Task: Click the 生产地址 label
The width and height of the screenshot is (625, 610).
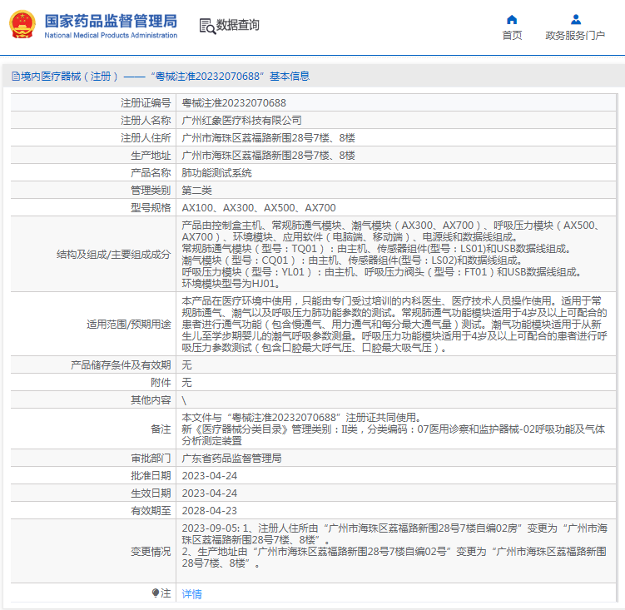Action: (x=151, y=156)
